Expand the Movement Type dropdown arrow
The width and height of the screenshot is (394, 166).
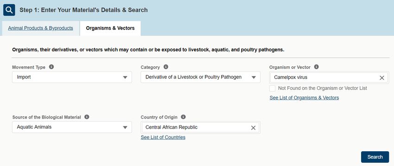125,77
